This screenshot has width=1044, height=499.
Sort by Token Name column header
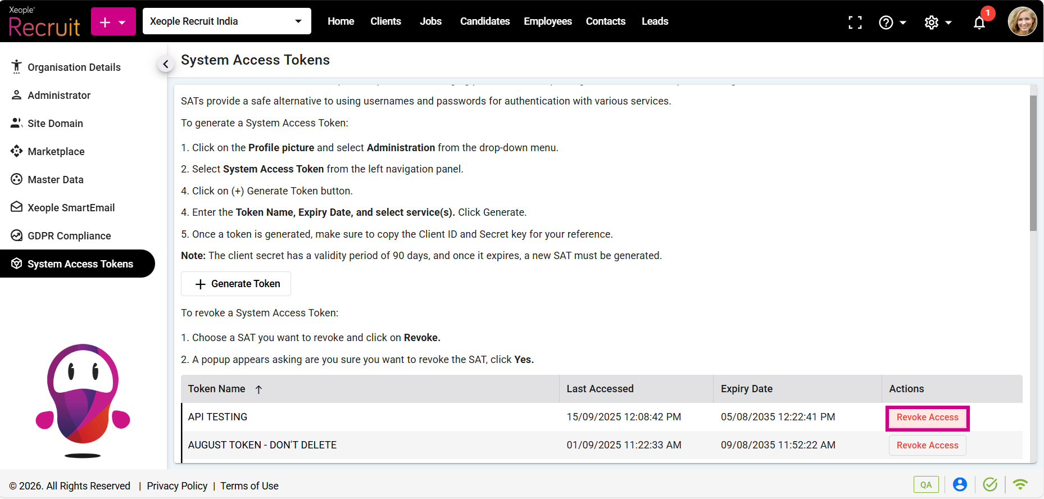point(217,389)
